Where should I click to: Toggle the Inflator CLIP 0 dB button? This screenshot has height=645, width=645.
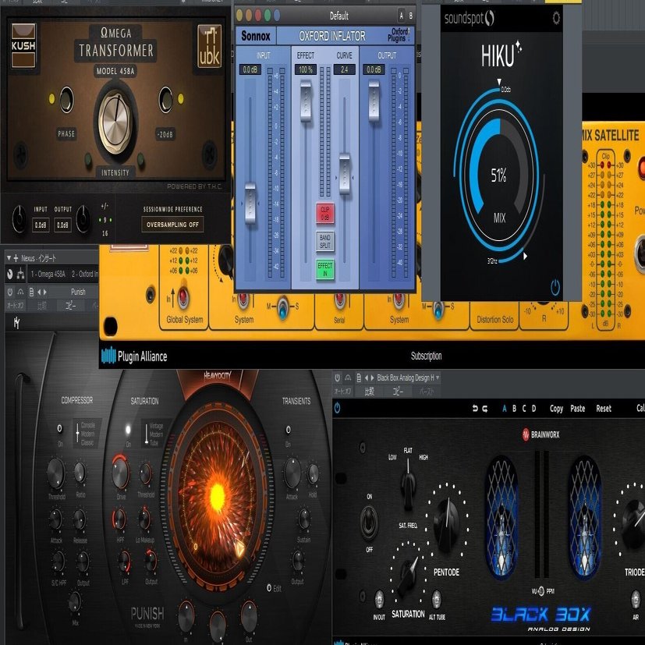coord(325,213)
